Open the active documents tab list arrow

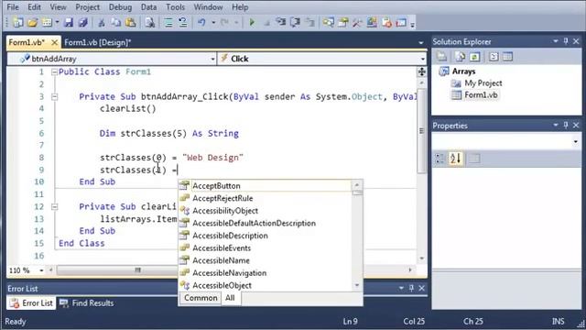tap(421, 43)
